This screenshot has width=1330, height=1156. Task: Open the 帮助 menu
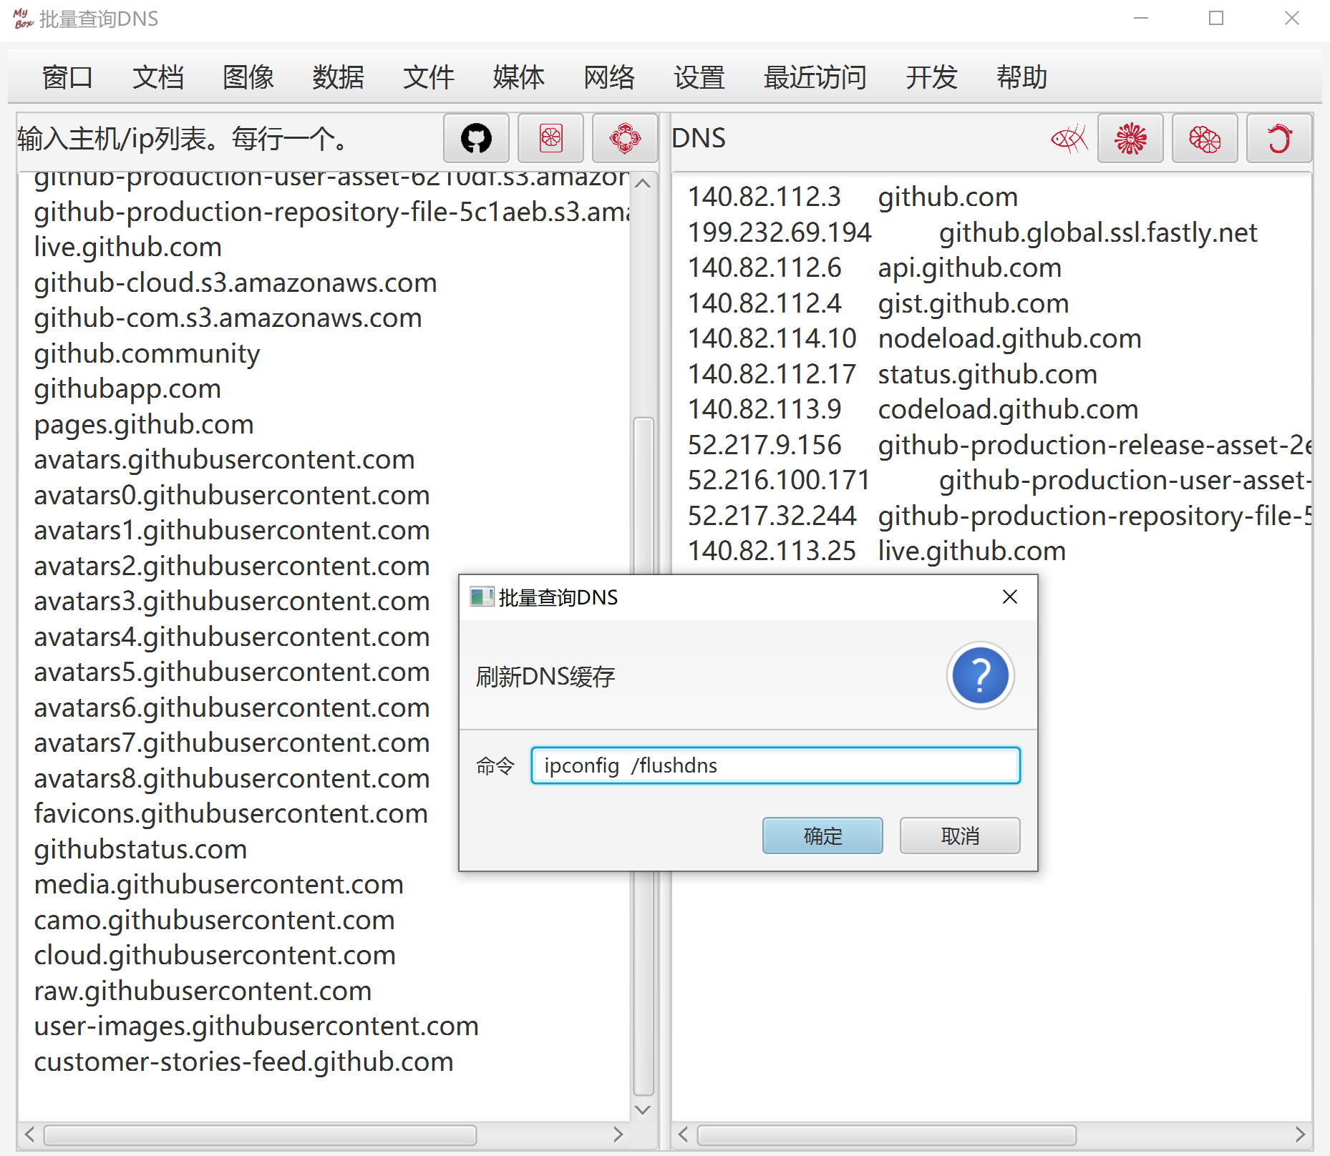point(1021,77)
